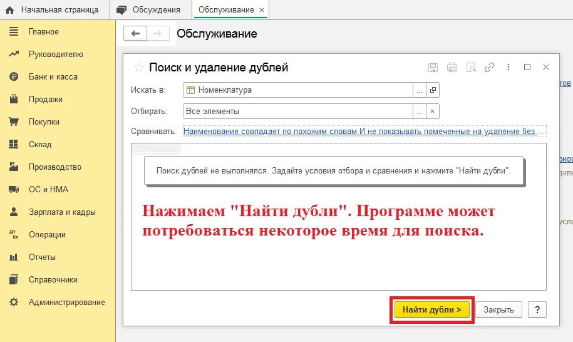This screenshot has height=342, width=573.
Task: Click the ОС и НМА truck icon
Action: (14, 189)
